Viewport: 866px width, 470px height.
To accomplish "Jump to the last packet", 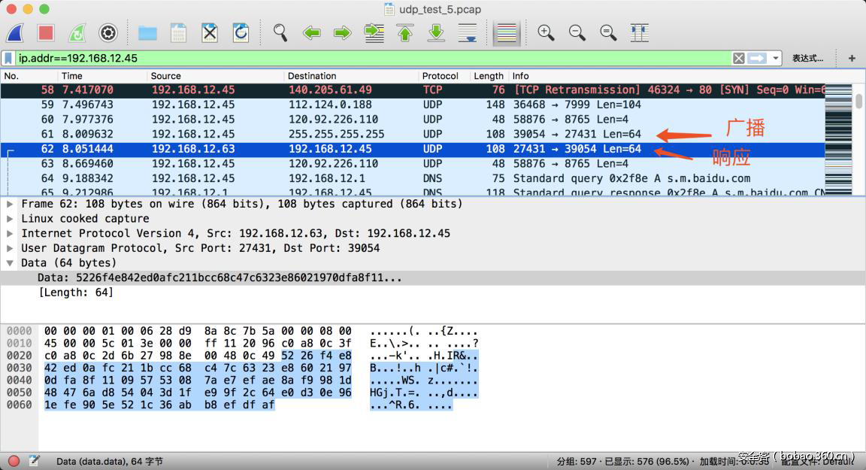I will tap(436, 33).
